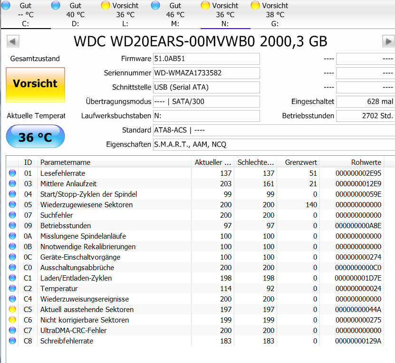Viewport: 395px width, 363px height.
Task: Select the Mittlere Anlaufzeit parameter name
Action: click(68, 184)
